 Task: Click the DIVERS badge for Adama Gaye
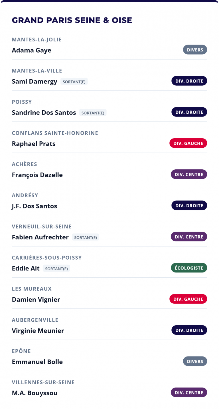point(195,50)
